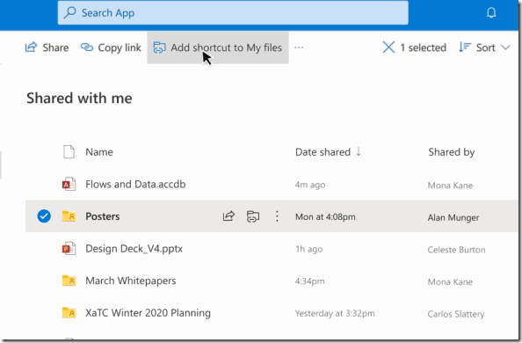Image resolution: width=522 pixels, height=343 pixels.
Task: Click Copy link in the command bar
Action: pos(111,47)
